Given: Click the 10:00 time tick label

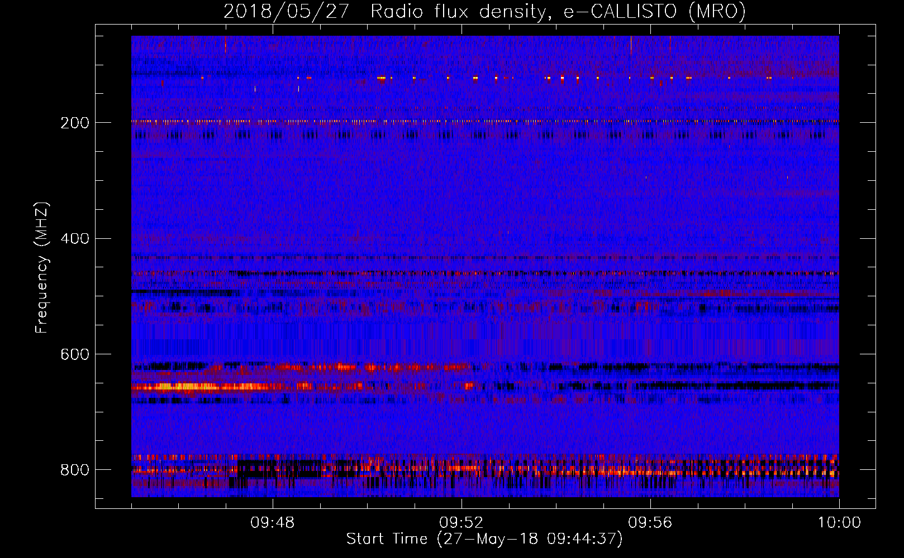Looking at the screenshot, I should click(x=839, y=523).
